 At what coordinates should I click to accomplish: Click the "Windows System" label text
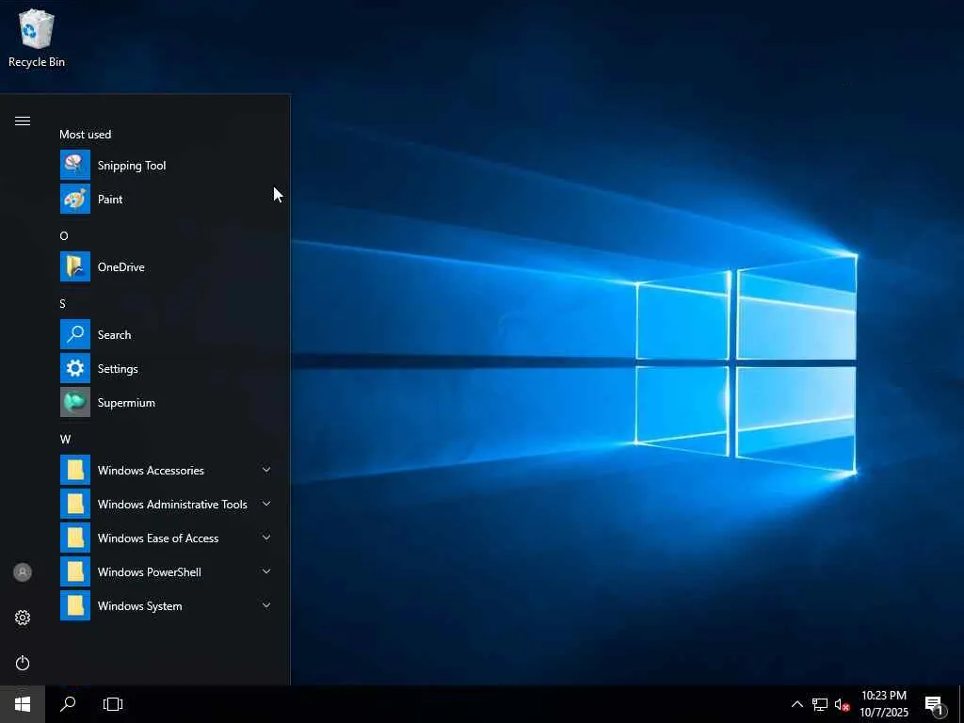(139, 606)
